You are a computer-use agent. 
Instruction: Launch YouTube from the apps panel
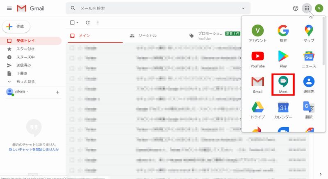click(x=258, y=59)
